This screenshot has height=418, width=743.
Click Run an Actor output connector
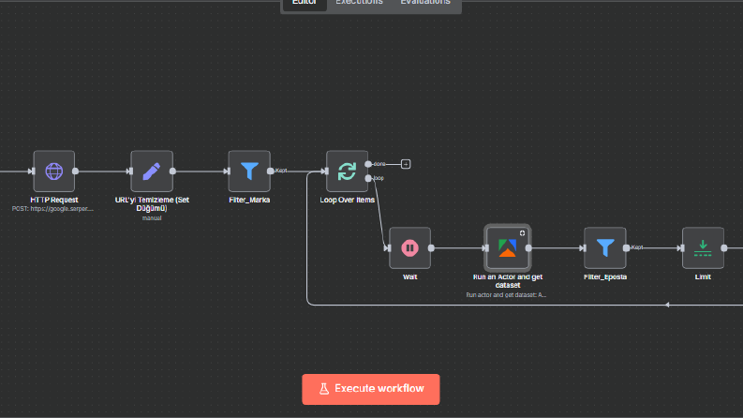[528, 247]
